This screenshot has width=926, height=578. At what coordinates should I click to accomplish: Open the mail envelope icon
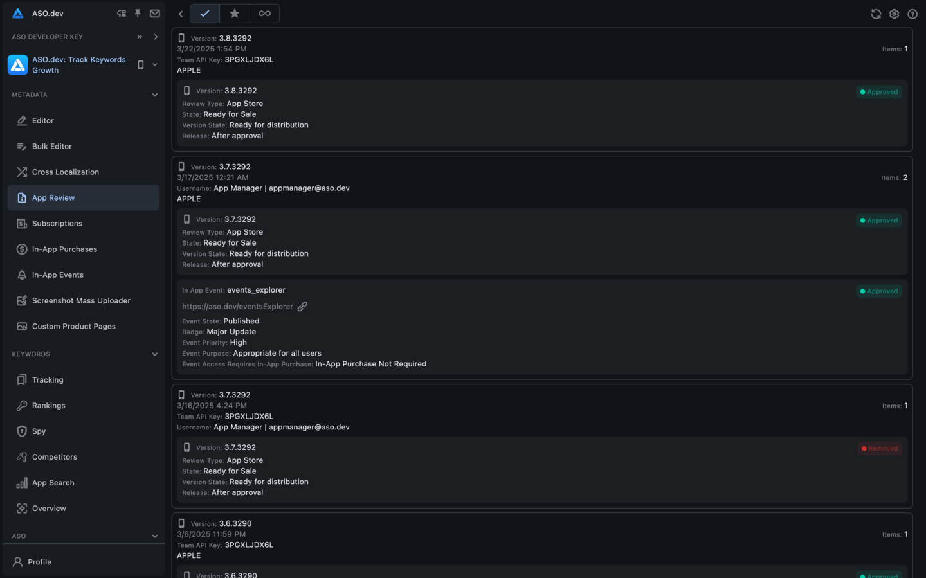[x=155, y=13]
